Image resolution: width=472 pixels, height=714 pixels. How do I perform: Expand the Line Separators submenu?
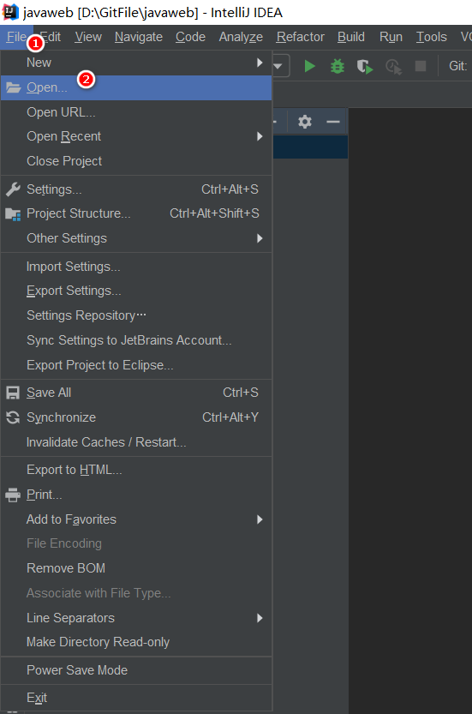tap(136, 618)
